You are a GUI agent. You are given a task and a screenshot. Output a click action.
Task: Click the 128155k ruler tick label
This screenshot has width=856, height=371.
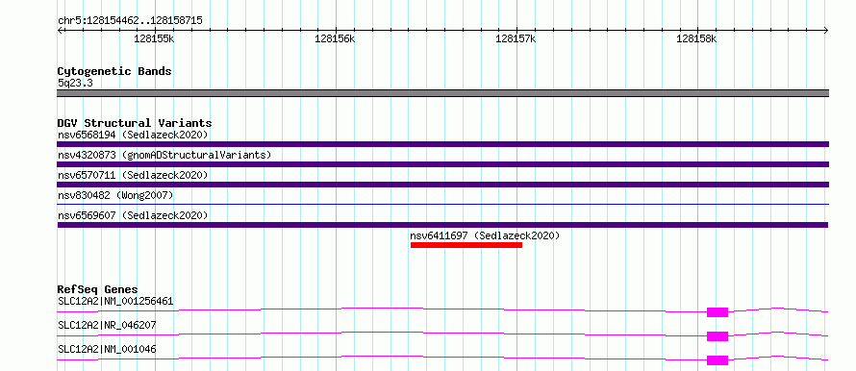[154, 39]
